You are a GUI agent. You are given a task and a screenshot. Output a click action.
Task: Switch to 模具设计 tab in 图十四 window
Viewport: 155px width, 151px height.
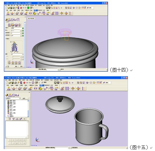(x=27, y=10)
